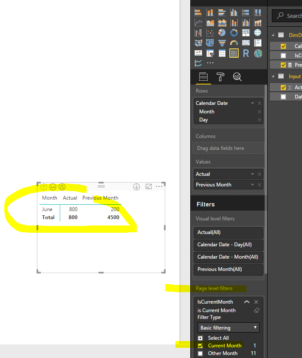Switch to the Format paint roller tab
Image resolution: width=302 pixels, height=358 pixels.
coord(220,77)
